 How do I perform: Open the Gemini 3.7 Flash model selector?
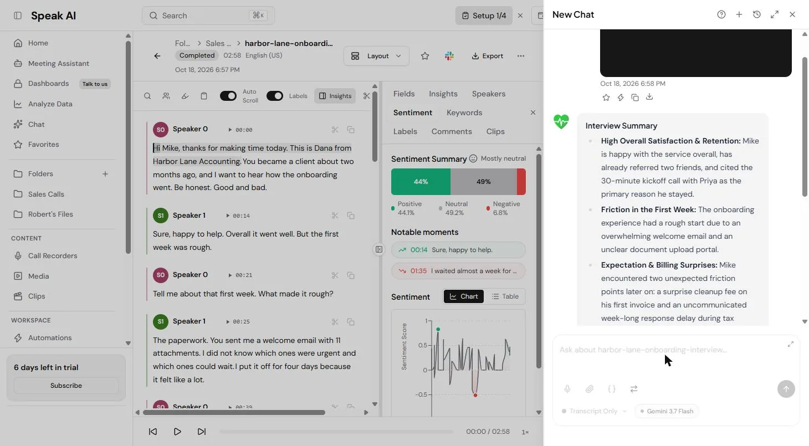[x=667, y=411]
